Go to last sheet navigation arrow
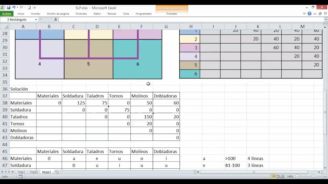This screenshot has width=328, height=184. 13,172
